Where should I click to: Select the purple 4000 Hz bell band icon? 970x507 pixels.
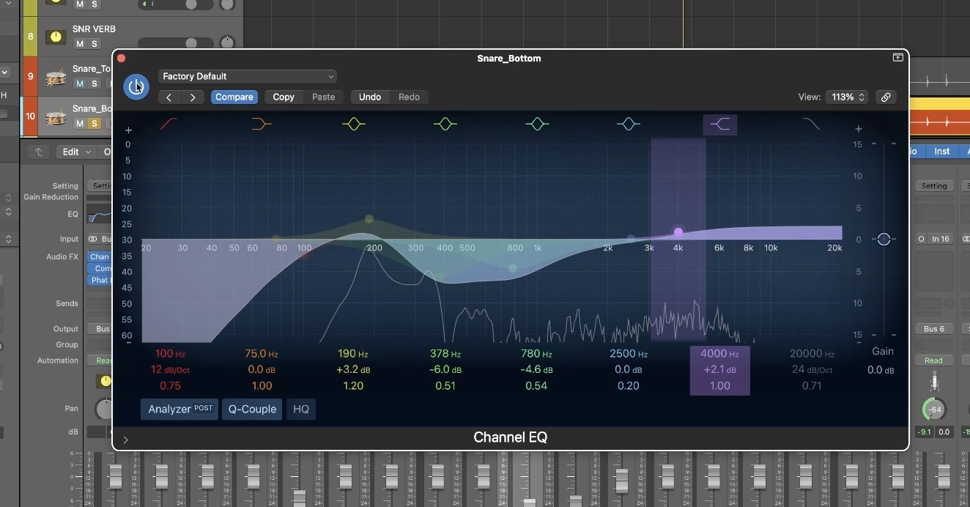click(x=720, y=124)
